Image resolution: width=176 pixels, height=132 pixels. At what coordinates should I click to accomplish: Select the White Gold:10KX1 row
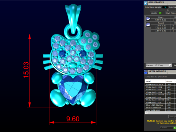(160, 87)
